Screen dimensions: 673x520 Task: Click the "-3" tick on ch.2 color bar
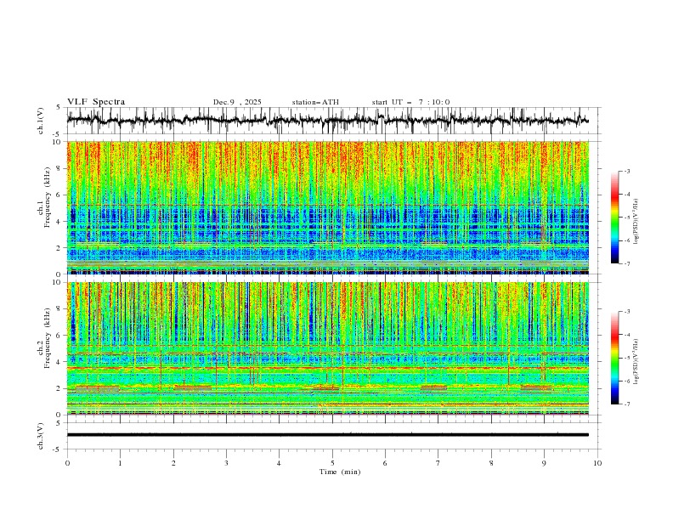coord(627,312)
